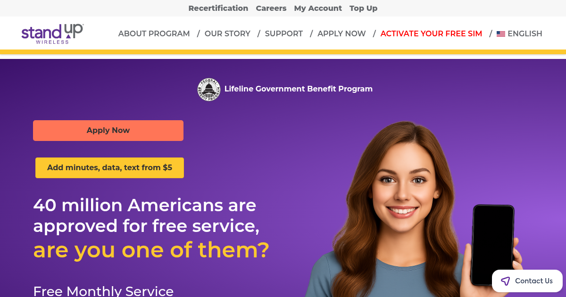Click the US flag language icon
The width and height of the screenshot is (566, 297).
click(501, 34)
